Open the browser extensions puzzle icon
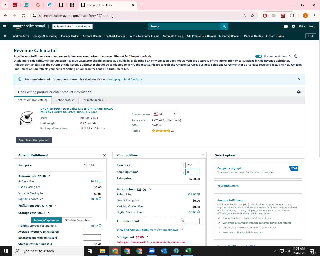The width and height of the screenshot is (320, 256). (x=292, y=16)
